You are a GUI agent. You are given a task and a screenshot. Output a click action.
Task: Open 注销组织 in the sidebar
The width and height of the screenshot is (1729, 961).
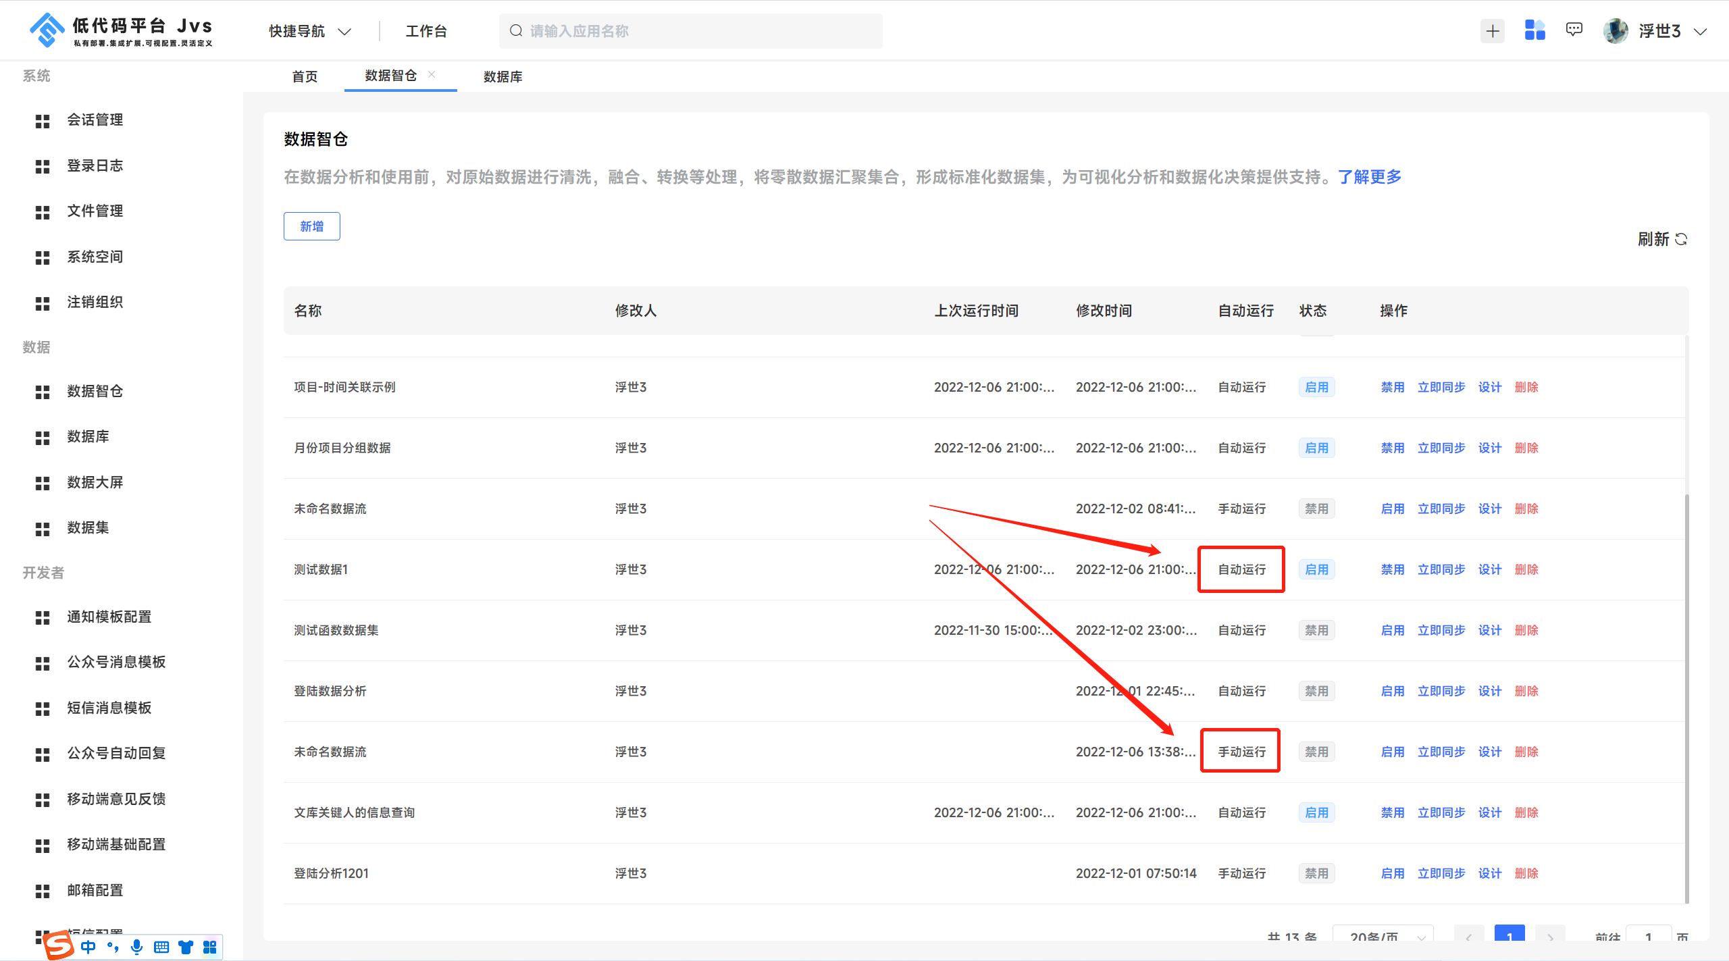pos(95,302)
